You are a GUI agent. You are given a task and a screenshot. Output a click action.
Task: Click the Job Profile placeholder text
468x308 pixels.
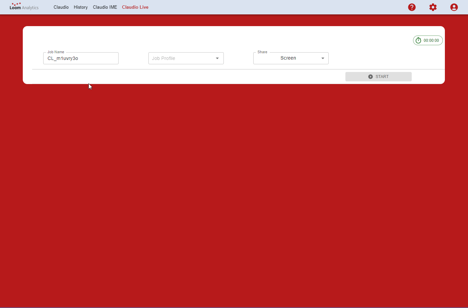click(163, 58)
